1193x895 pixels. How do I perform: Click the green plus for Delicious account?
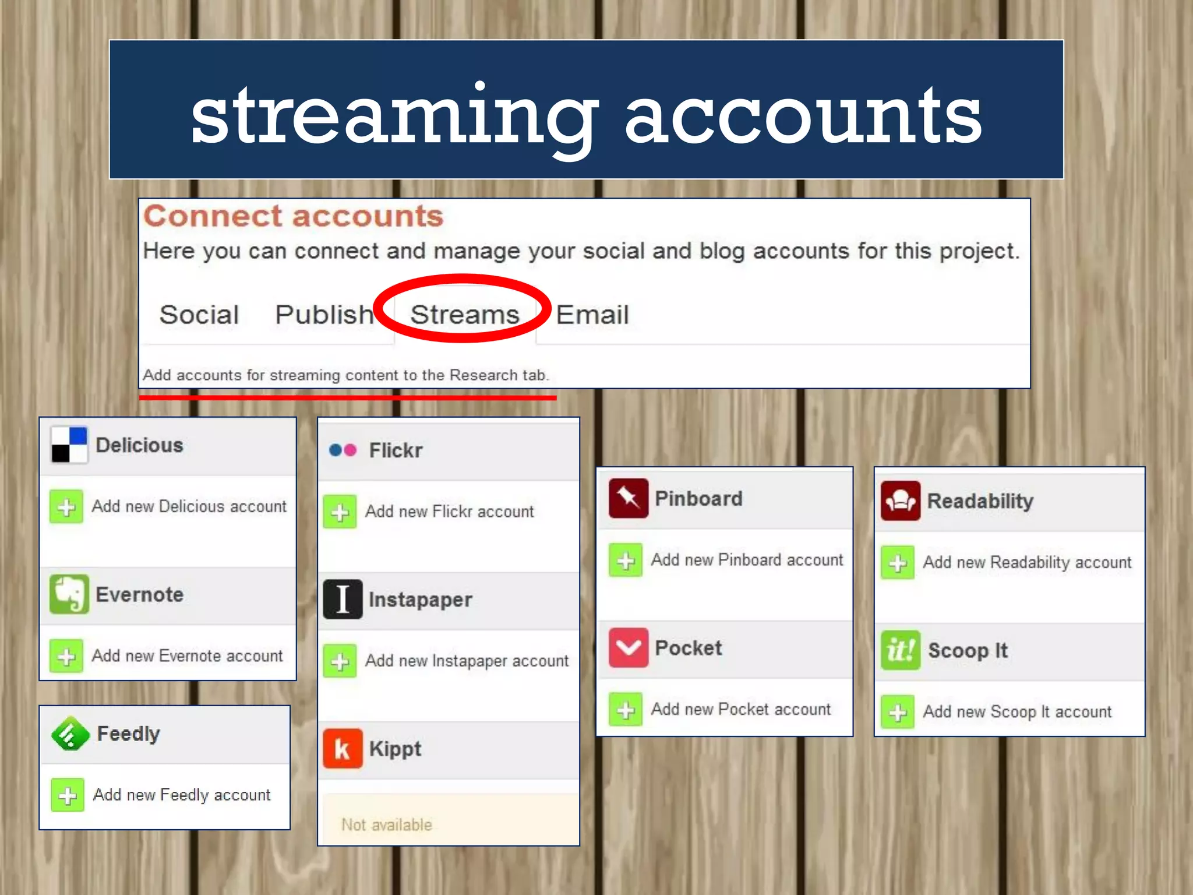pyautogui.click(x=66, y=506)
